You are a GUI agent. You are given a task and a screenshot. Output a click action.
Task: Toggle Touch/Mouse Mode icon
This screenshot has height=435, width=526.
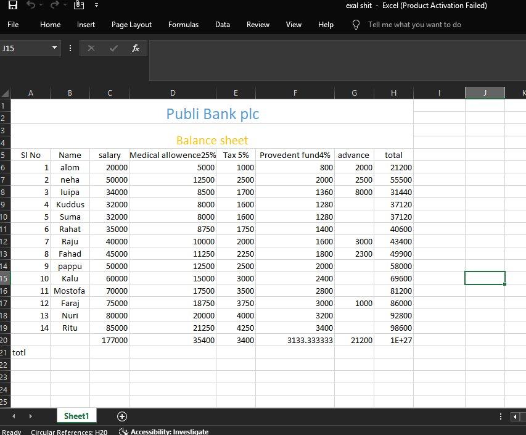(79, 5)
